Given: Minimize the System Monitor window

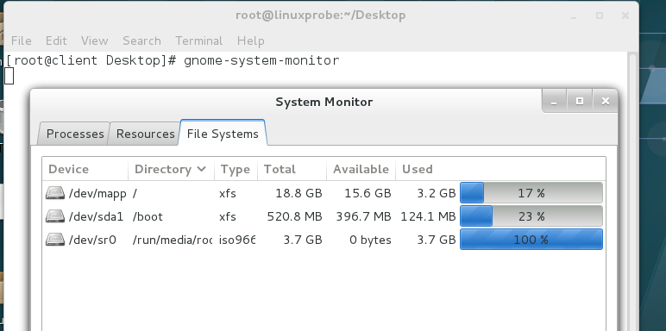Looking at the screenshot, I should [x=554, y=102].
